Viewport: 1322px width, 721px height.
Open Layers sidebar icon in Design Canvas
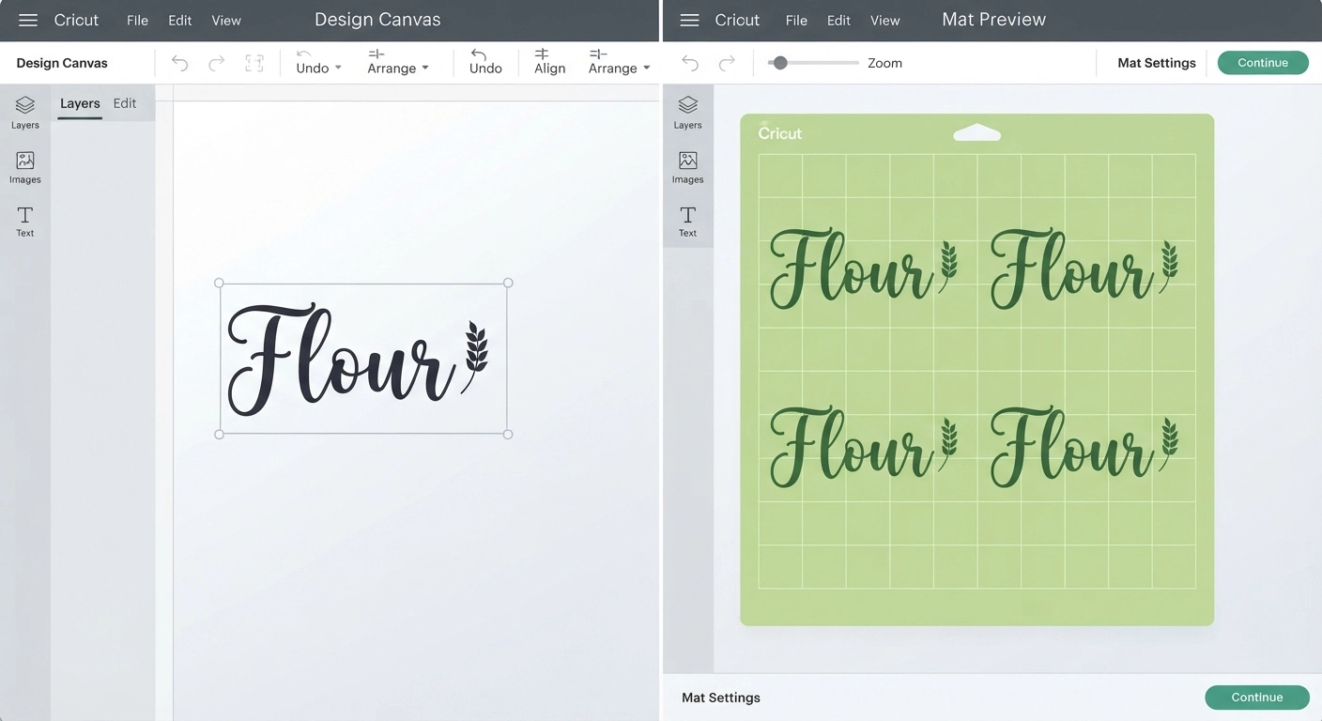[x=25, y=113]
